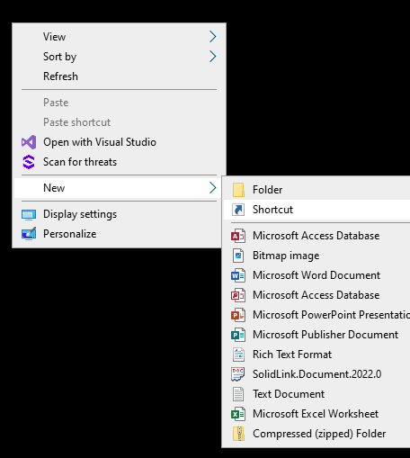
Task: Expand the New submenu arrow
Action: coord(212,188)
